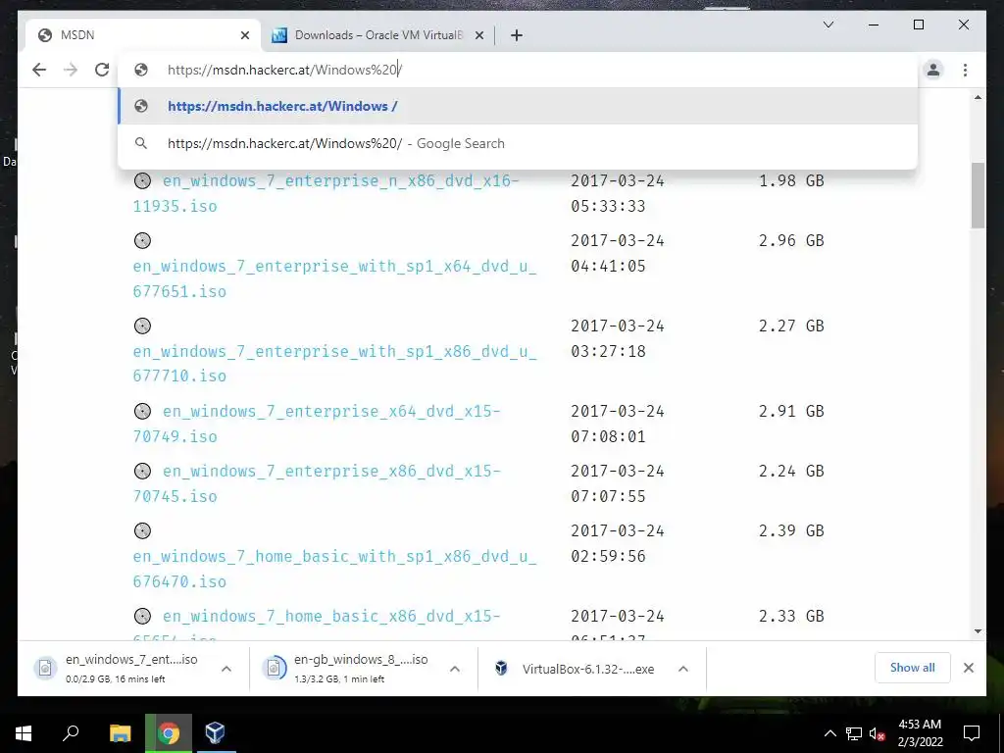Download en_windows_7_enterprise_with_sp1_x64_dvd_u_677651.iso
Screen dimensions: 1004x753
(x=335, y=278)
